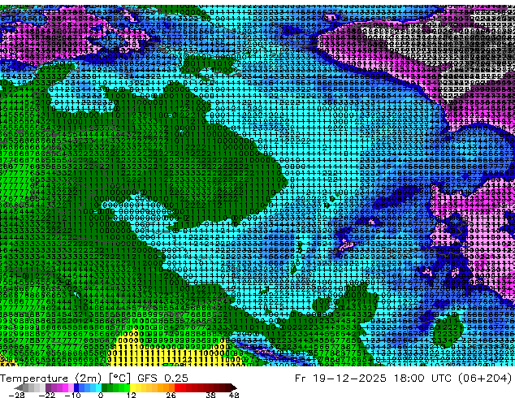The height and width of the screenshot is (398, 515).
Task: Click the 'GFS 0.25' model label
Action: (162, 379)
